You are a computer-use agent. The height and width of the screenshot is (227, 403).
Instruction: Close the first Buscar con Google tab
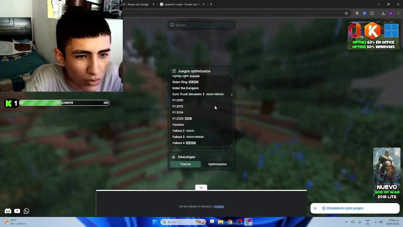tap(154, 4)
